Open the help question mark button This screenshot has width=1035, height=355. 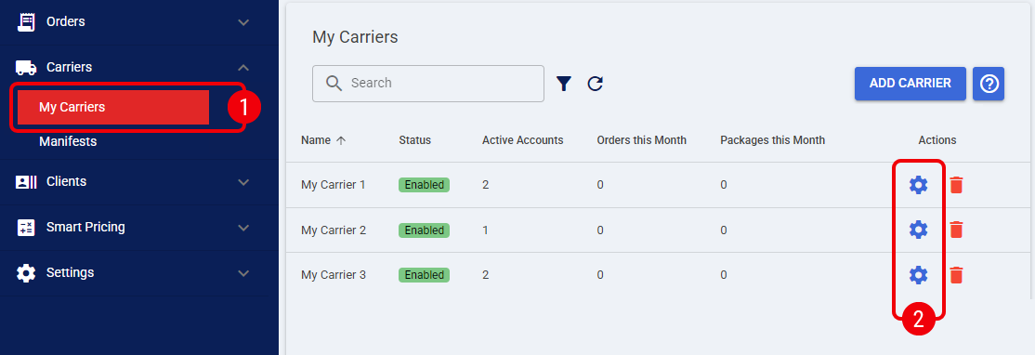(x=989, y=84)
